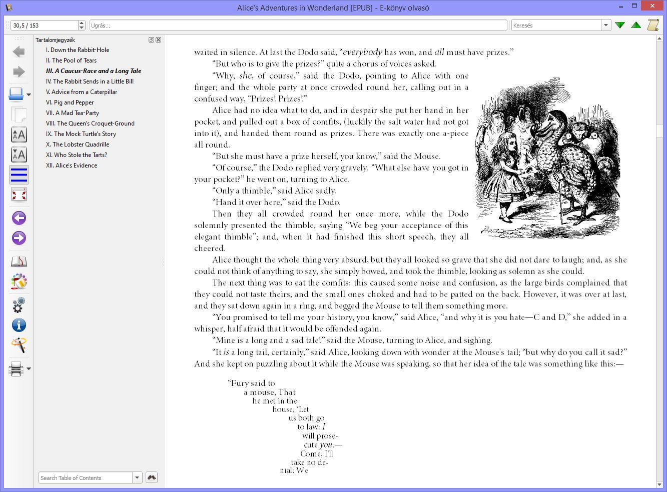Image resolution: width=667 pixels, height=492 pixels.
Task: Click the Ugrás go-to input field
Action: pos(298,25)
